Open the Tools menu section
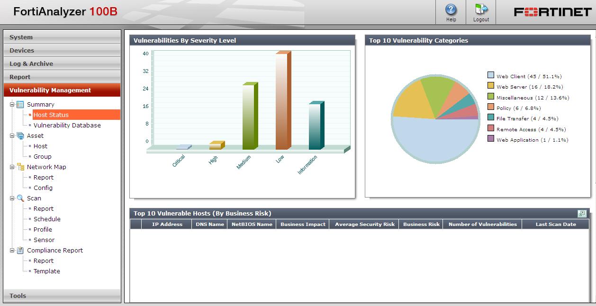596x306 pixels. (62, 296)
